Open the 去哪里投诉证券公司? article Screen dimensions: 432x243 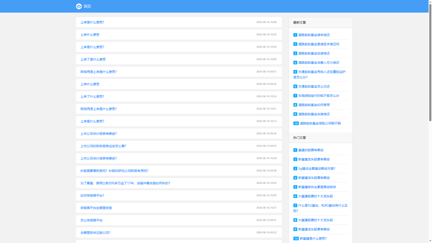(x=95, y=232)
